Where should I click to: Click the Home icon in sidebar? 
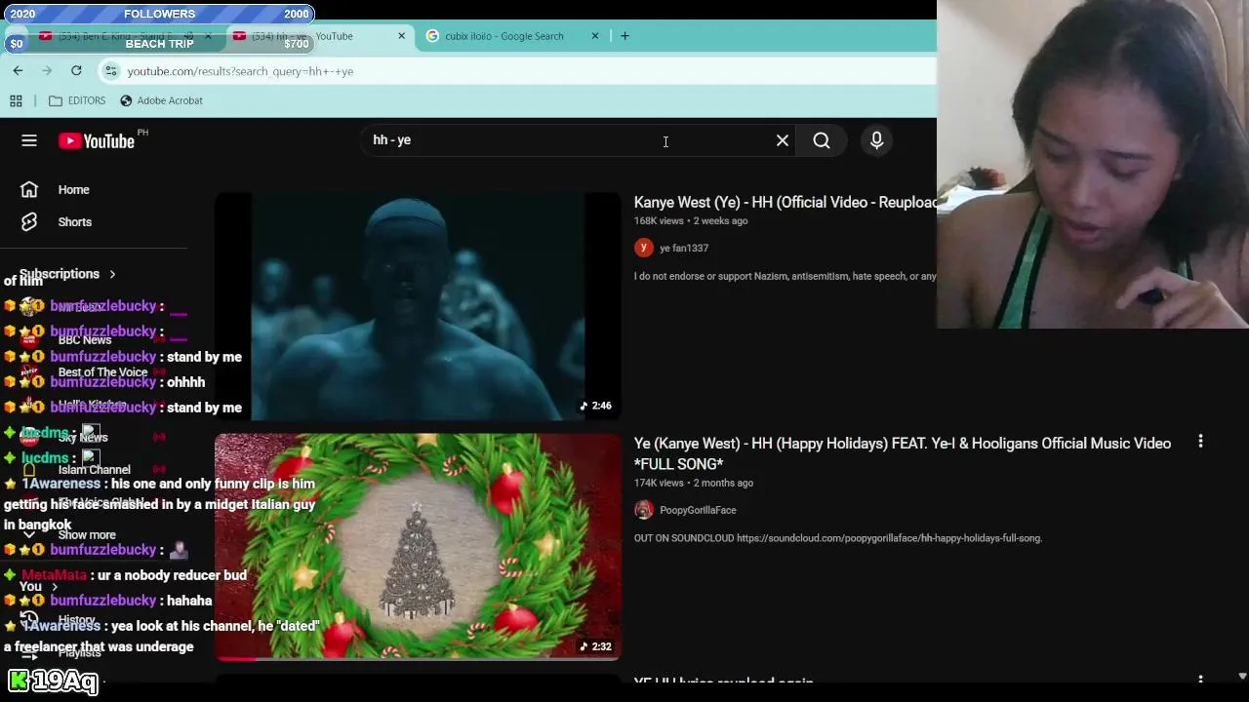pyautogui.click(x=29, y=190)
